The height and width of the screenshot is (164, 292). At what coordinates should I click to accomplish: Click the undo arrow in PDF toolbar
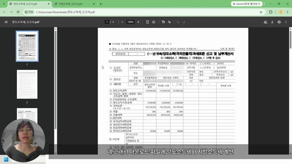click(178, 22)
